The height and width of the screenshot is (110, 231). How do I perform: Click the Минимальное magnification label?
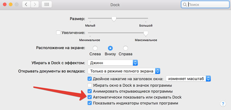[90, 40]
